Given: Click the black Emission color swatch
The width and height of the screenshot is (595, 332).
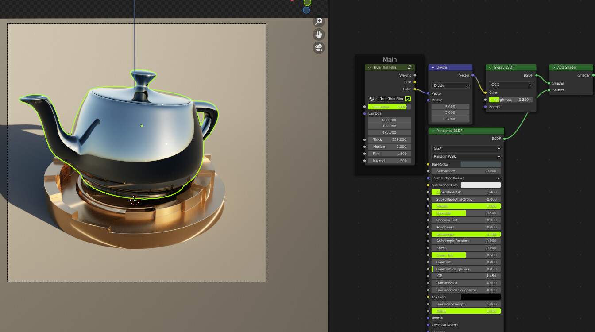Looking at the screenshot, I should coord(481,297).
